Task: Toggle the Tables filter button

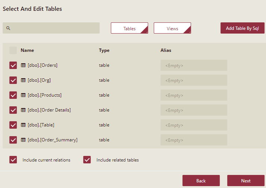Action: (x=129, y=28)
